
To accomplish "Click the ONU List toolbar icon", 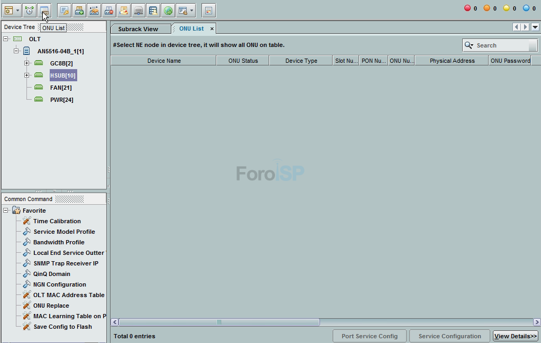I will coord(44,10).
